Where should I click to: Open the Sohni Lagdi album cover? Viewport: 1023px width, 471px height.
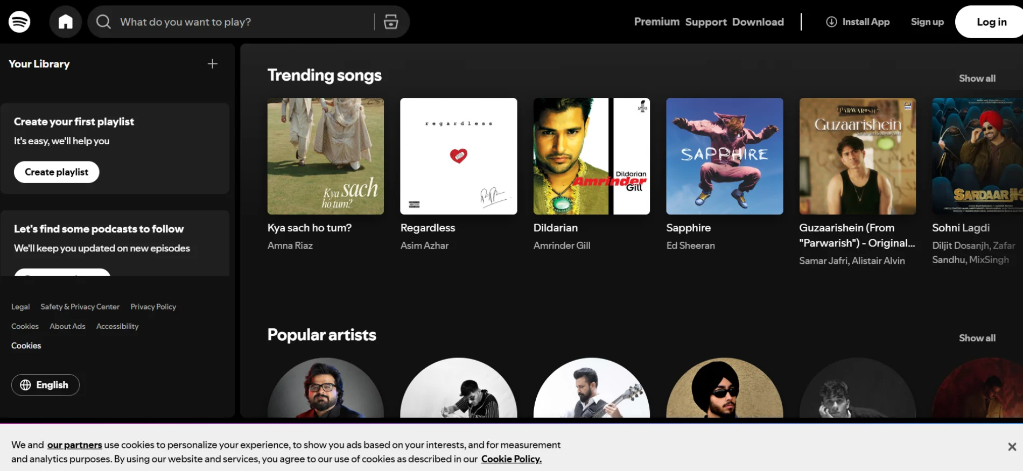click(978, 156)
